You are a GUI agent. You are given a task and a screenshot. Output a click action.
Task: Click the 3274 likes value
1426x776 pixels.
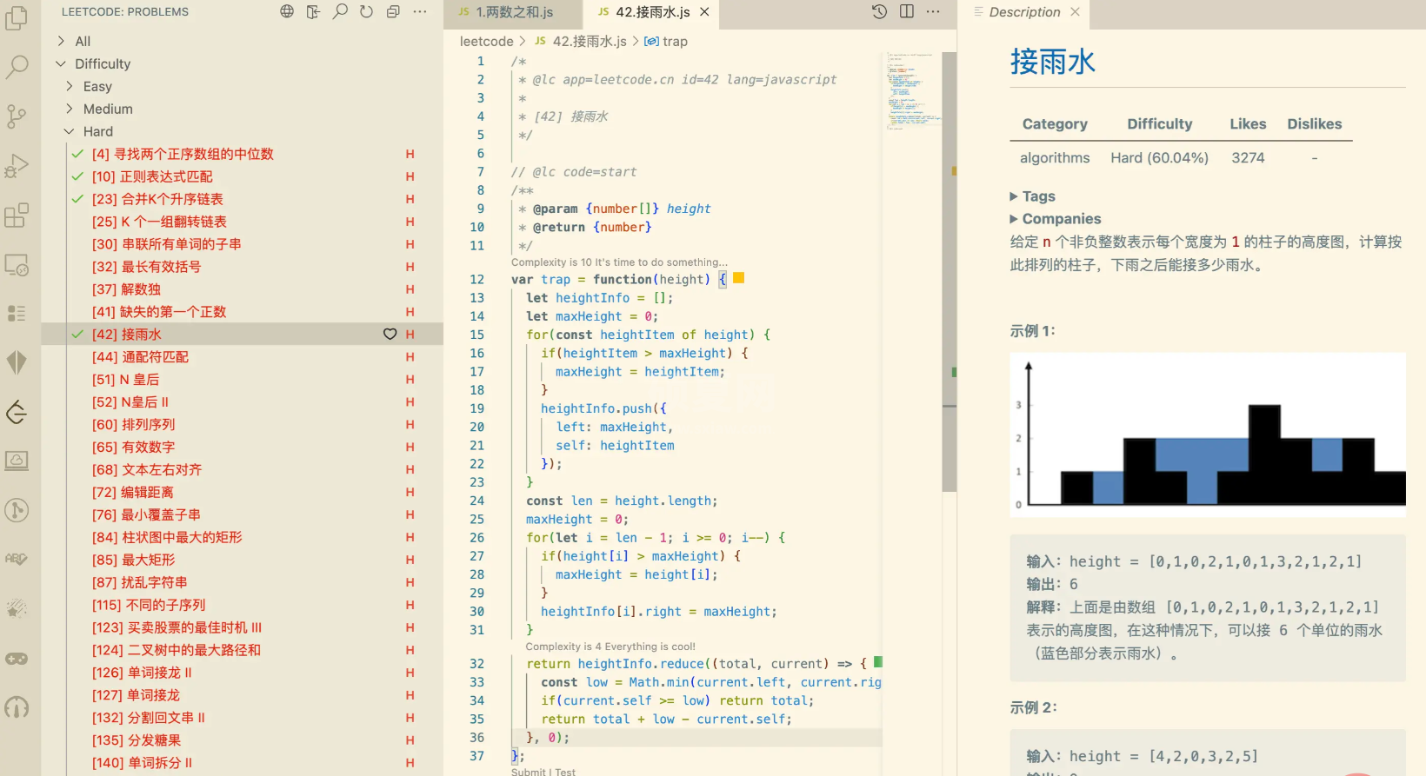(1248, 158)
